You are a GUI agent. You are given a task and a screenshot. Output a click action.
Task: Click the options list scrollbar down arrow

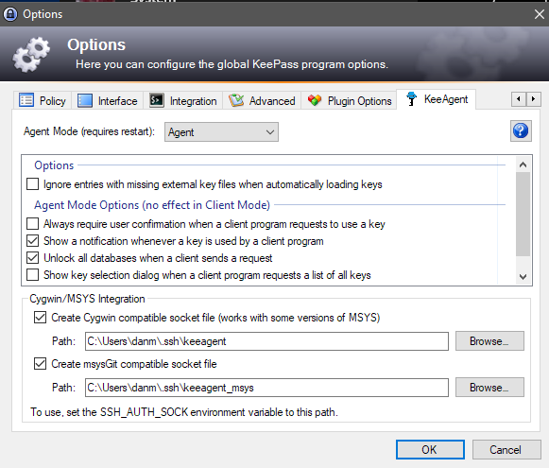coord(523,277)
